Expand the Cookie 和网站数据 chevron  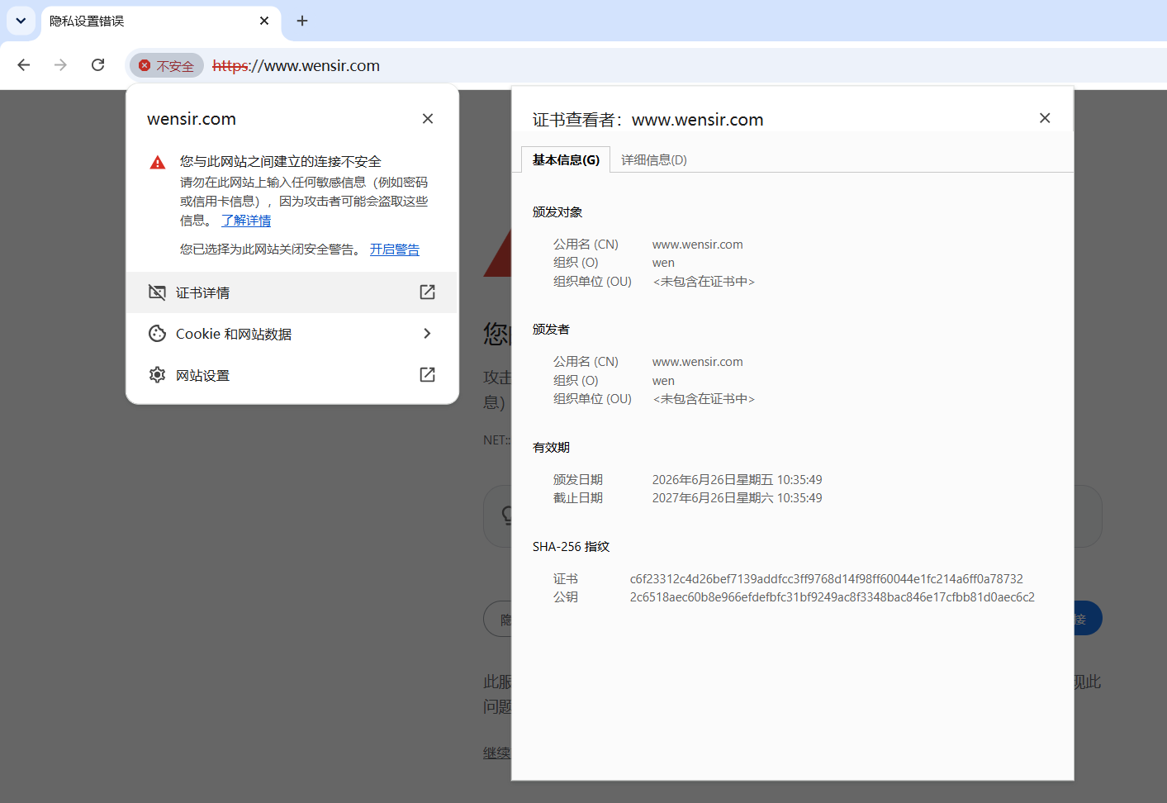pyautogui.click(x=427, y=334)
